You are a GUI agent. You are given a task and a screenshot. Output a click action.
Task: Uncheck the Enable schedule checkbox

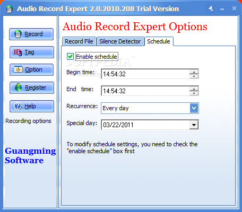70,57
